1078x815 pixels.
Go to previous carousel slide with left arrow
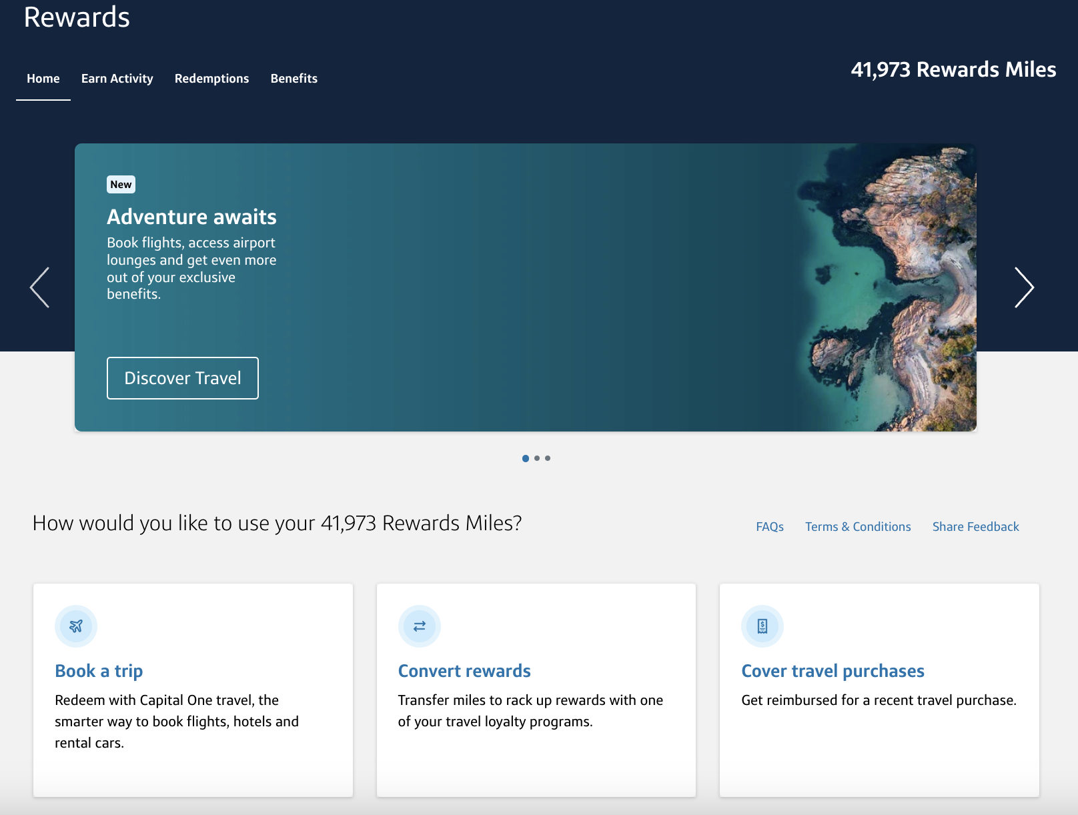pyautogui.click(x=40, y=287)
